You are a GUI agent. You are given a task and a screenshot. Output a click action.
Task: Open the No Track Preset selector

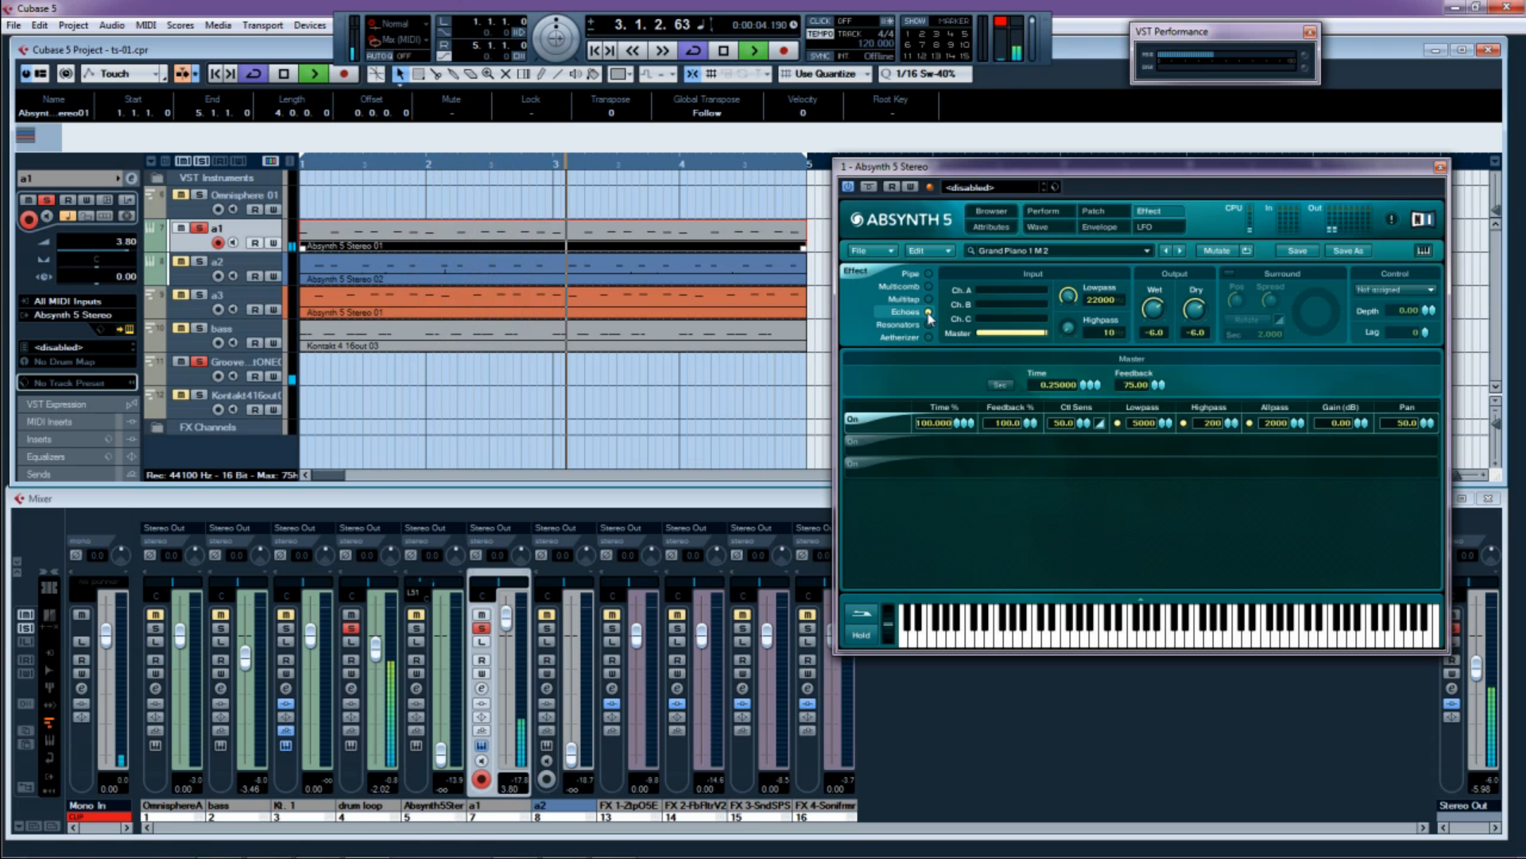pyautogui.click(x=78, y=383)
